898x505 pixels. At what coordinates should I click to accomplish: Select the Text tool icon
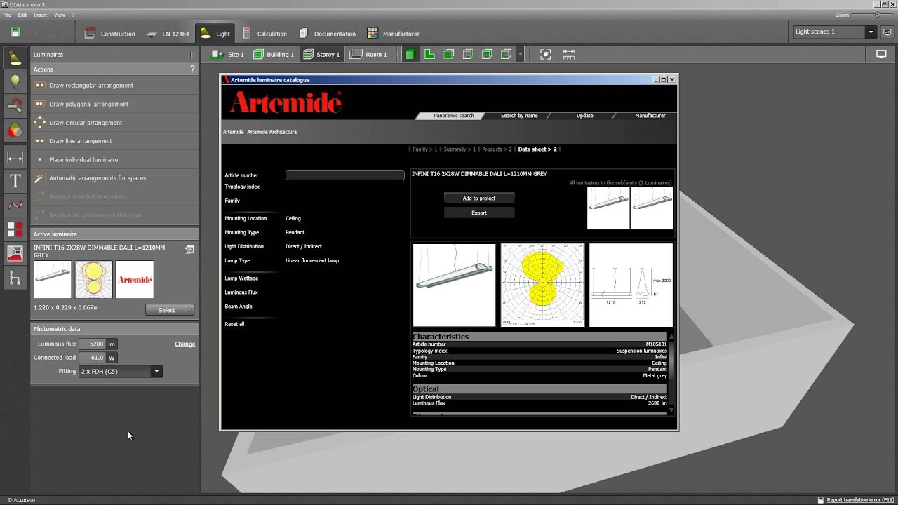point(15,181)
